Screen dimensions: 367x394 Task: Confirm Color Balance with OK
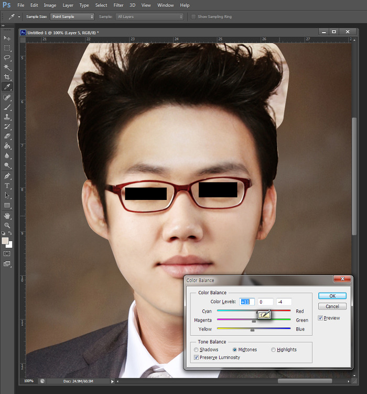tap(332, 296)
